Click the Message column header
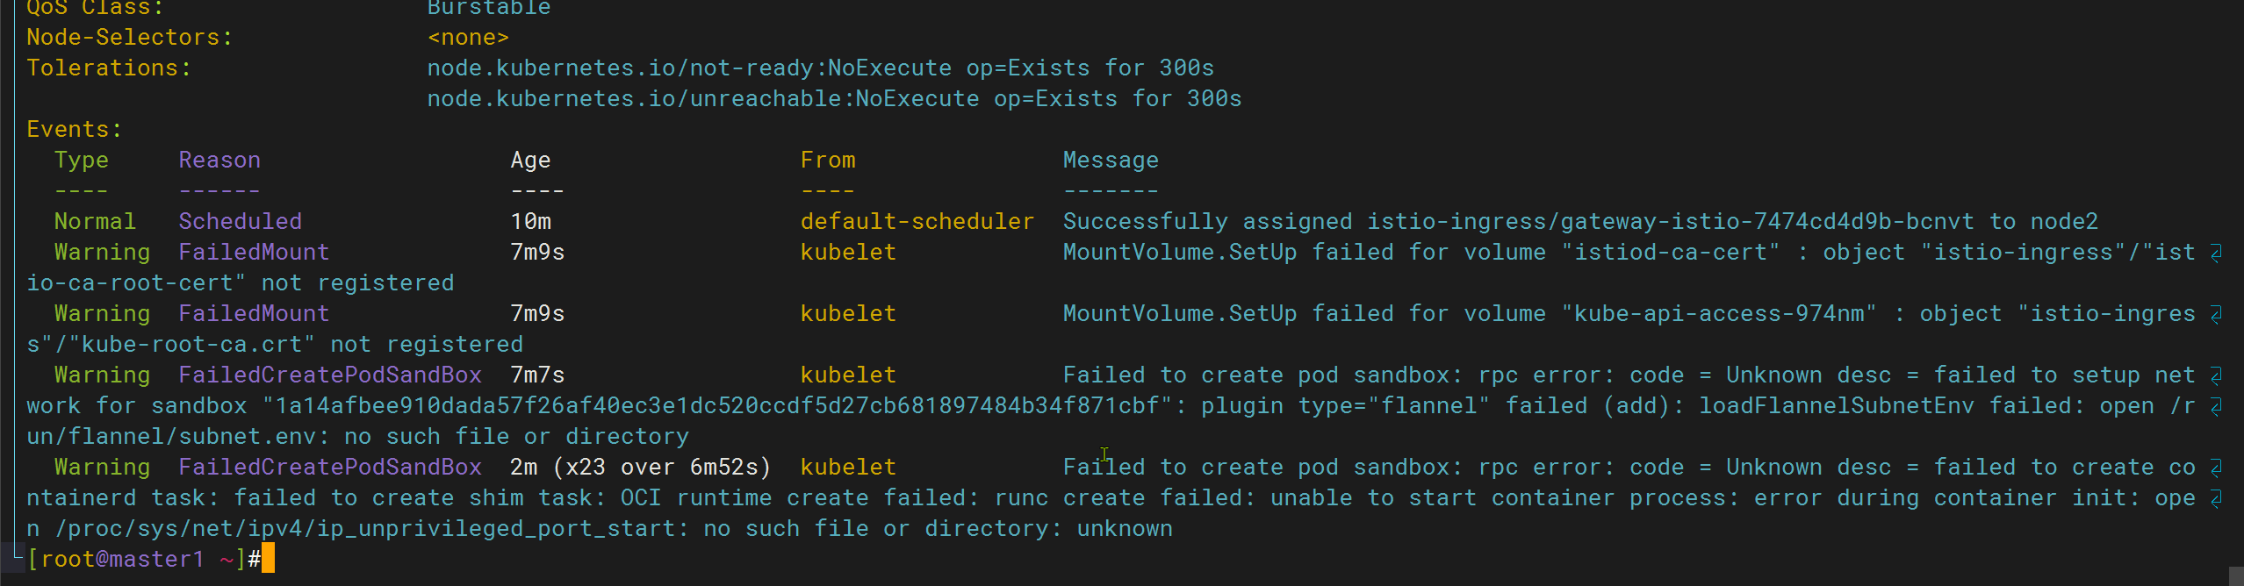This screenshot has height=586, width=2244. (x=1111, y=160)
